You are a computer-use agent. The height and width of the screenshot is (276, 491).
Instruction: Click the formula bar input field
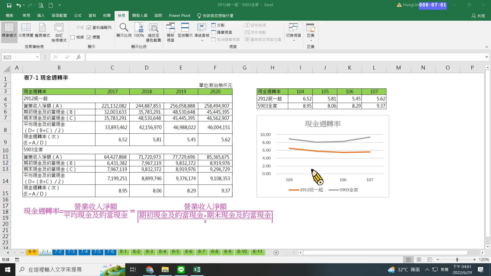[285, 57]
